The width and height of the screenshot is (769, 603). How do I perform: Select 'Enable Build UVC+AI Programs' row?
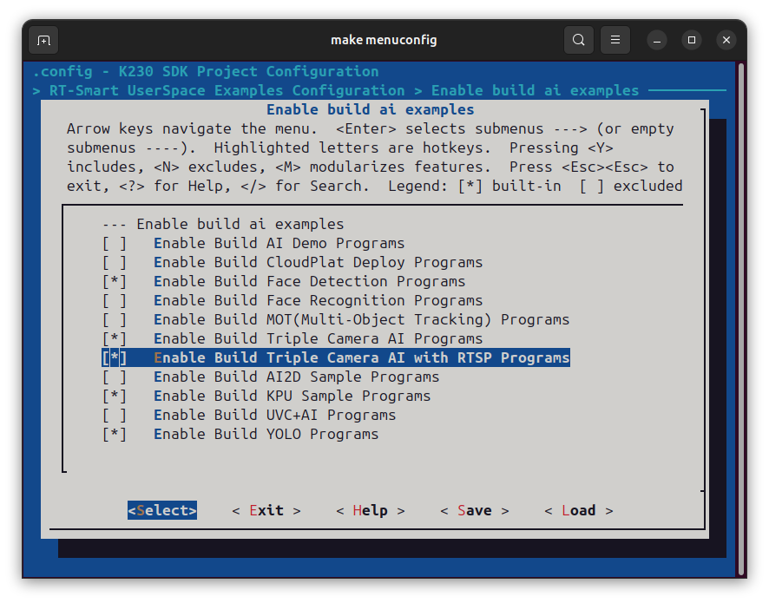[x=249, y=416]
